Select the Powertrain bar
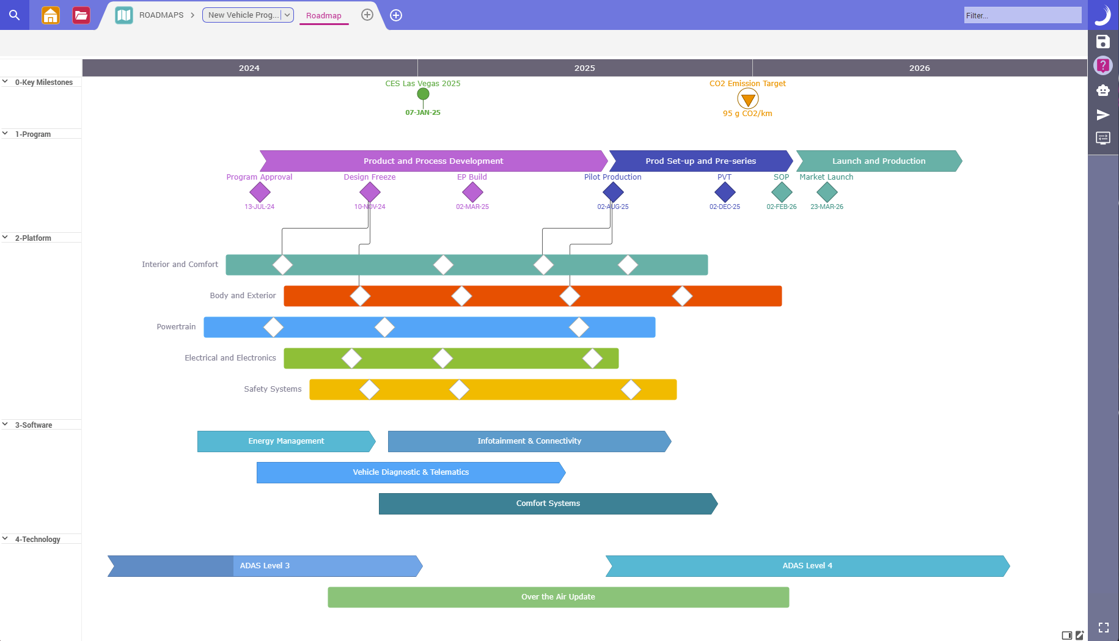 [430, 328]
